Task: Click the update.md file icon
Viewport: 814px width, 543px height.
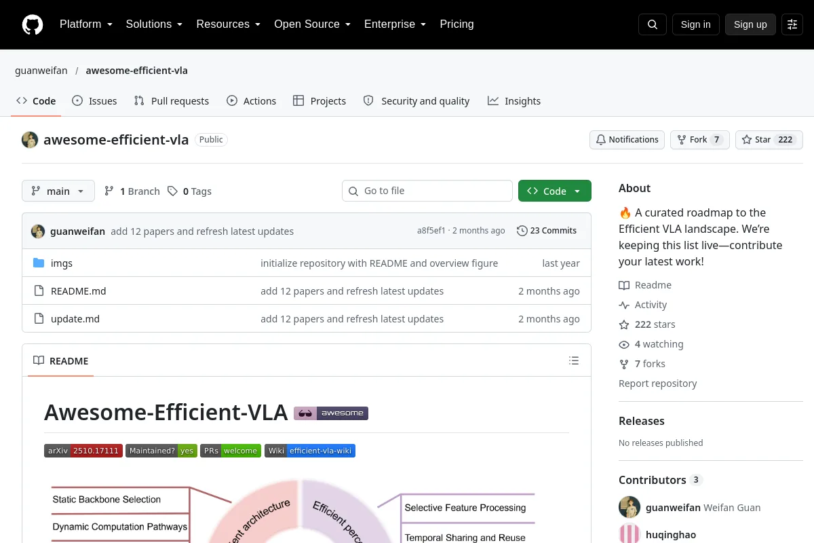Action: click(39, 318)
